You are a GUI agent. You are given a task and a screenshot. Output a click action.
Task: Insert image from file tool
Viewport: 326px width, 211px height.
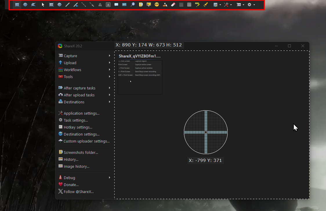141,5
